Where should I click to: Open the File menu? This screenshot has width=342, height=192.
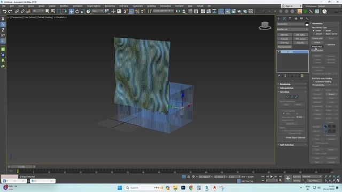coord(4,6)
